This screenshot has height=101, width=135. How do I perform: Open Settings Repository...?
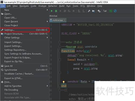click(25, 50)
